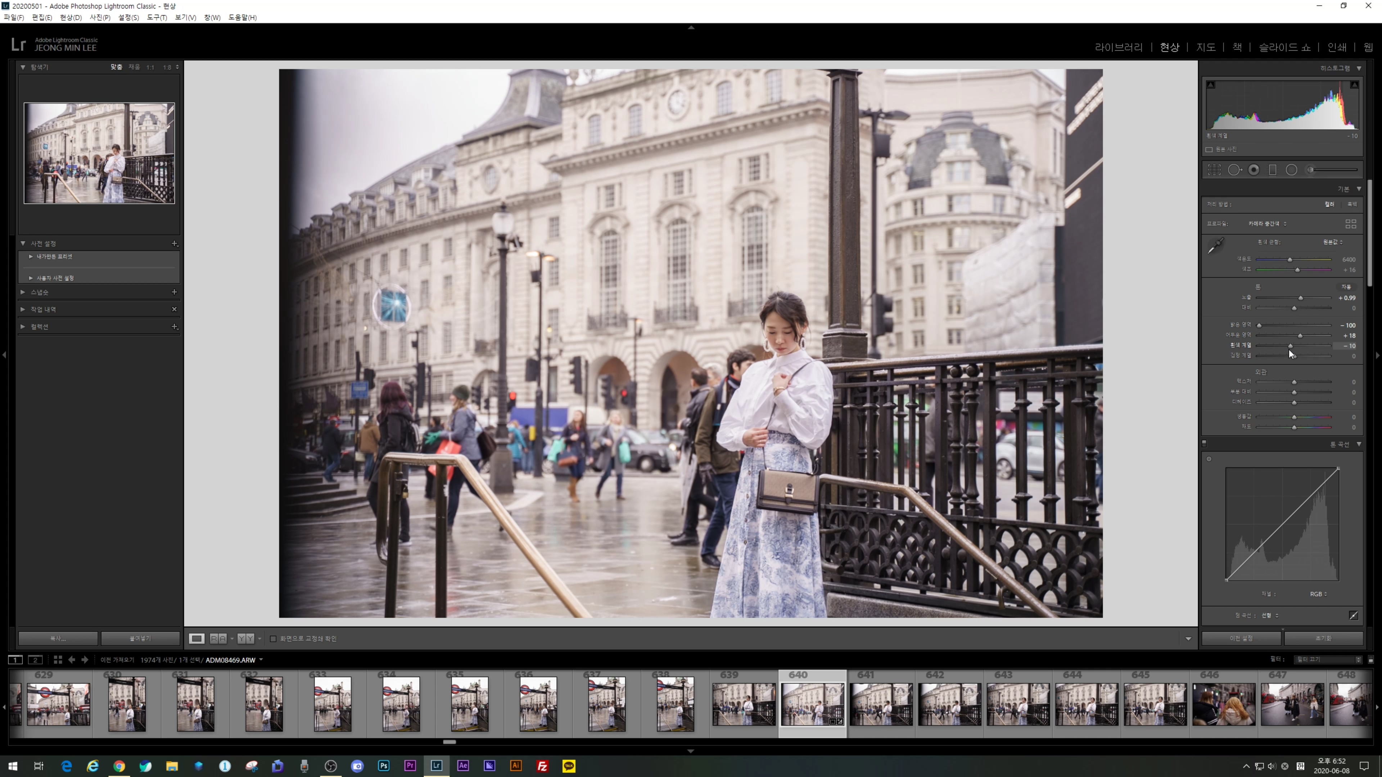
Task: Select the Crop Overlay tool
Action: 1214,170
